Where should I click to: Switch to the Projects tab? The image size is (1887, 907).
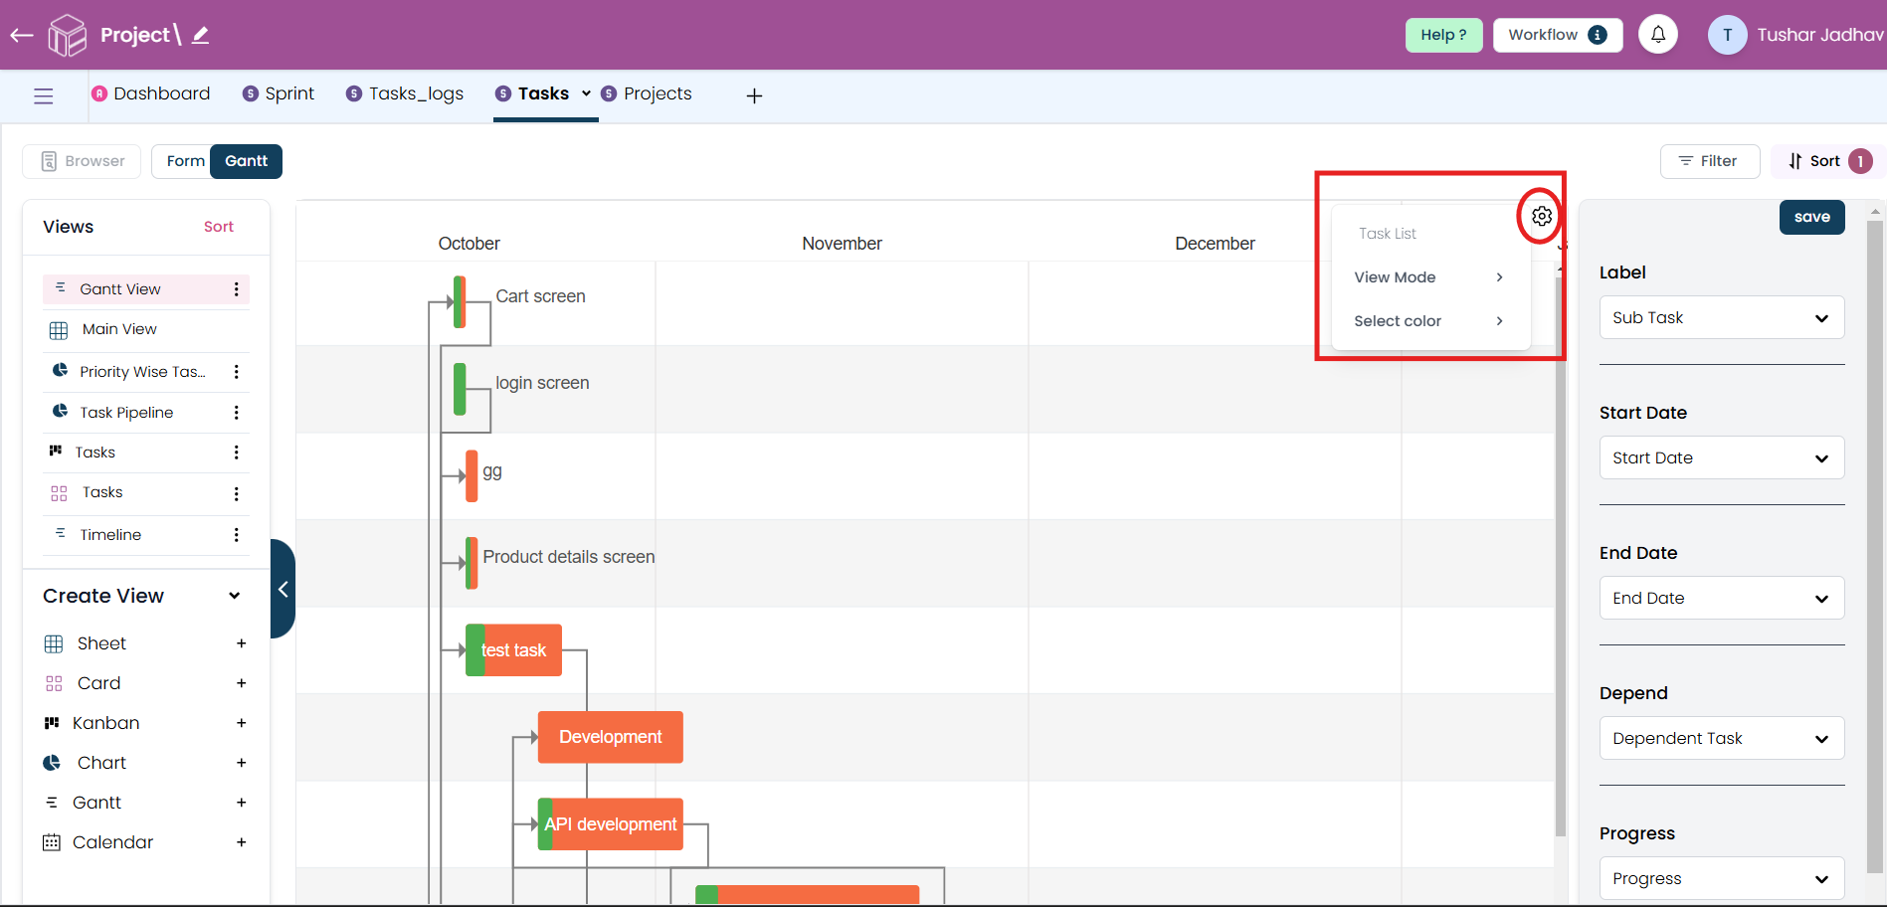[647, 93]
